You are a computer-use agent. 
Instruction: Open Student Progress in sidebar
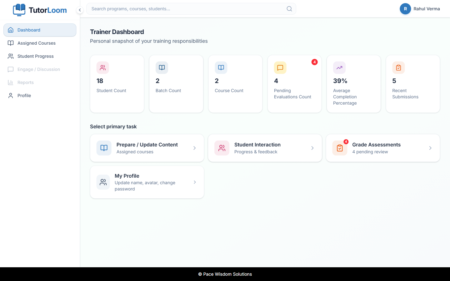[x=40, y=56]
